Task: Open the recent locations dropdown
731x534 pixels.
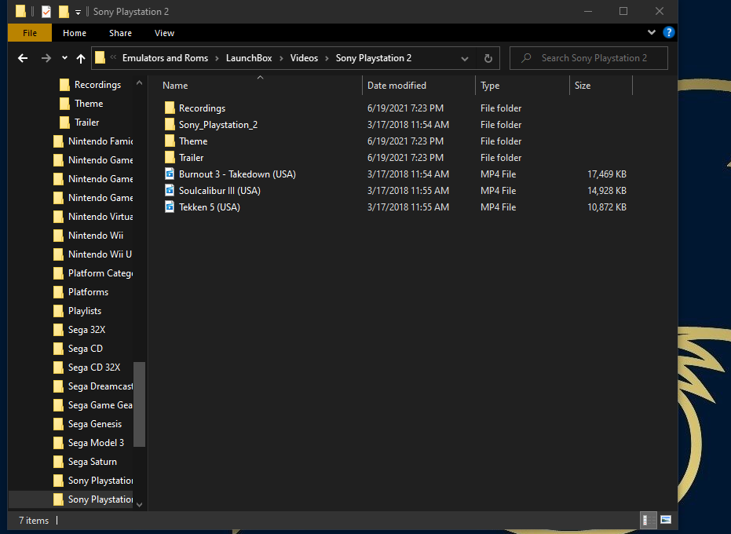Action: pos(64,58)
